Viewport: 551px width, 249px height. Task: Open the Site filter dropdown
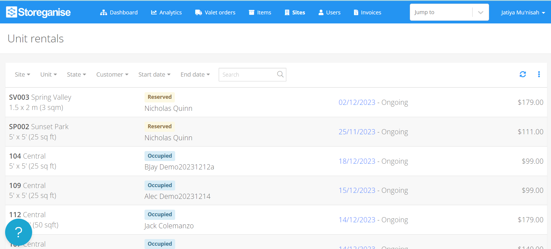click(x=23, y=74)
